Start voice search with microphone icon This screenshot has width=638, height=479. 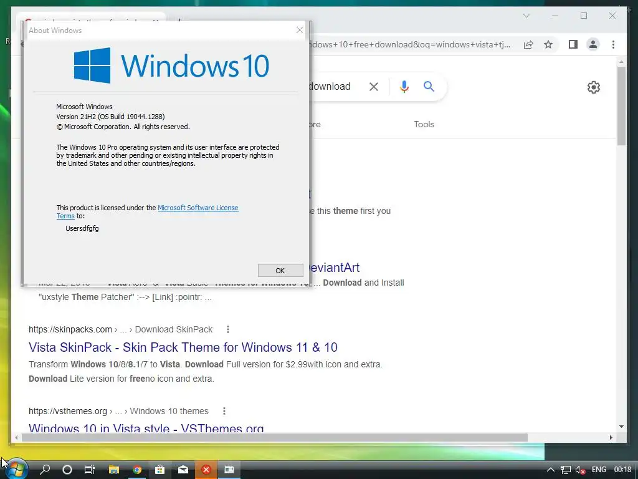tap(404, 86)
